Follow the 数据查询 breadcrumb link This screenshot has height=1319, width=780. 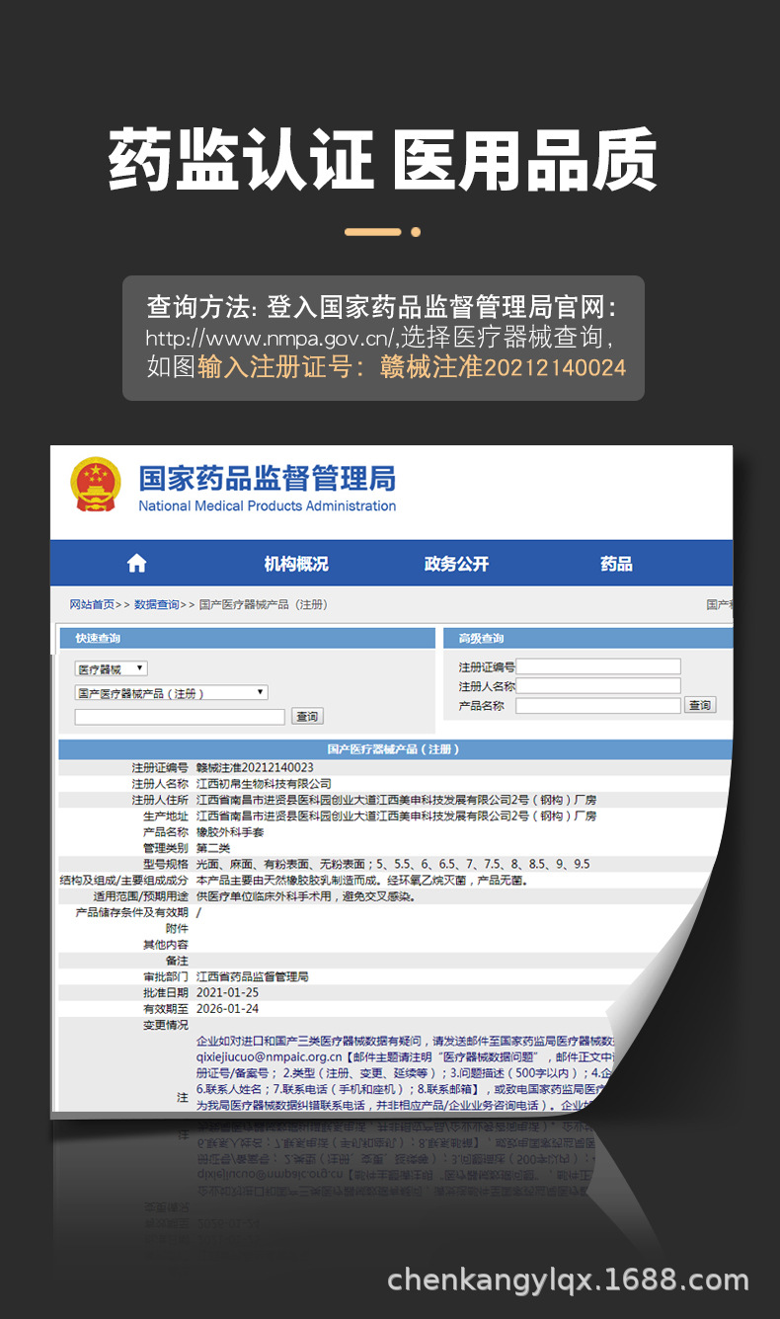tap(157, 604)
